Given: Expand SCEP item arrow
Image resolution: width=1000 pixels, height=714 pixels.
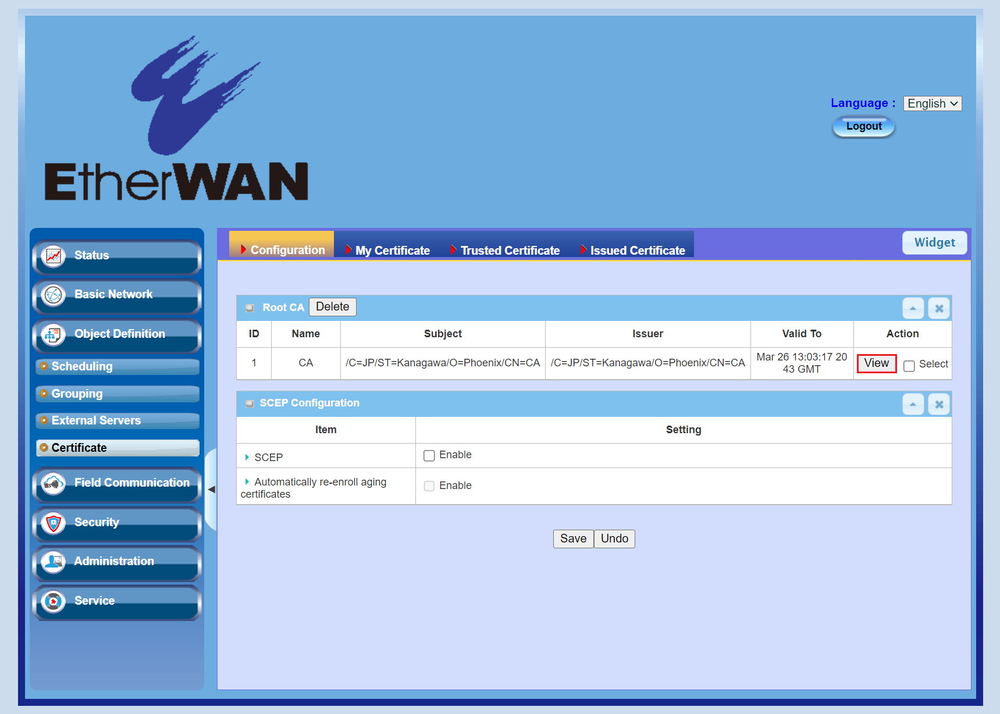Looking at the screenshot, I should point(247,458).
